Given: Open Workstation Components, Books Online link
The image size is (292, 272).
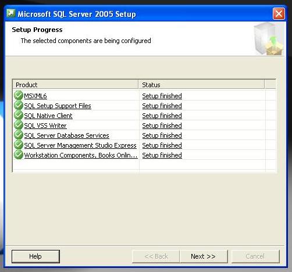Looking at the screenshot, I should [81, 155].
